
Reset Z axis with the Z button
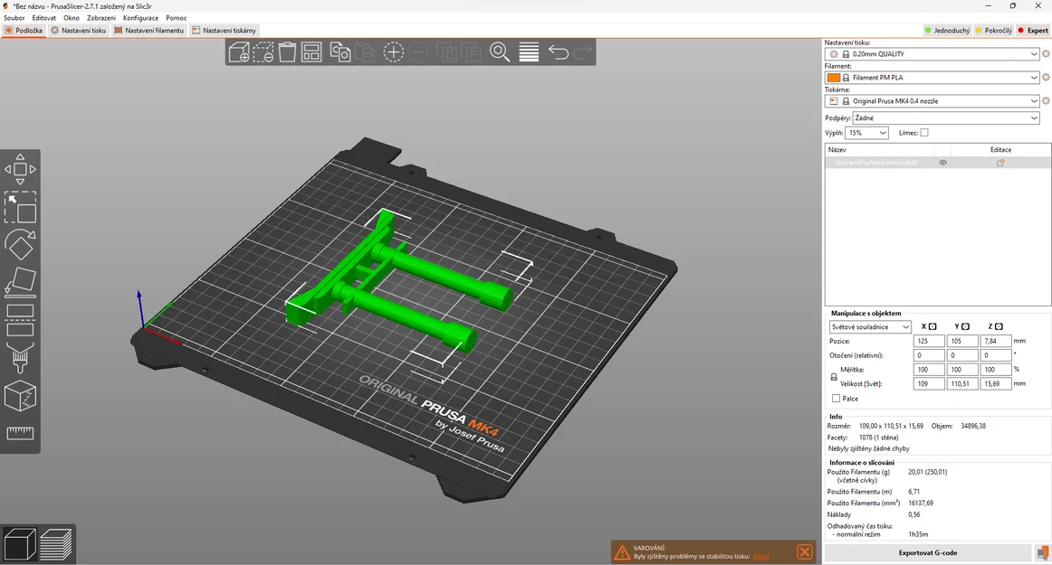999,326
